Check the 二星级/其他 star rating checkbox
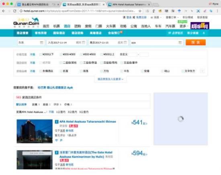The height and width of the screenshot is (175, 221). pos(61,63)
